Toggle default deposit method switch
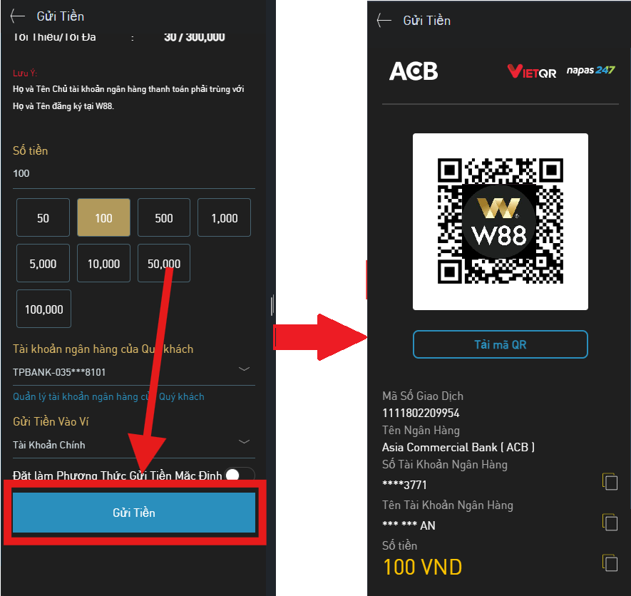 pos(240,475)
